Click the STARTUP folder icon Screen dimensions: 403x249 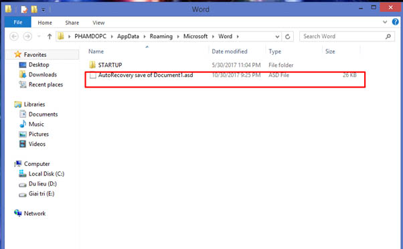[x=92, y=65]
